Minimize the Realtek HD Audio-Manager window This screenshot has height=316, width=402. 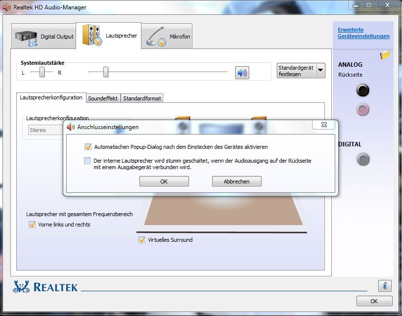click(356, 5)
